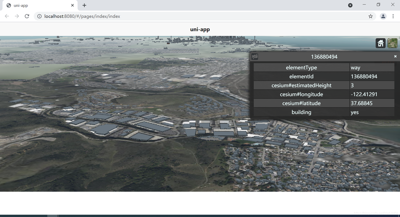Open a new browser tab
400x217 pixels.
[84, 5]
